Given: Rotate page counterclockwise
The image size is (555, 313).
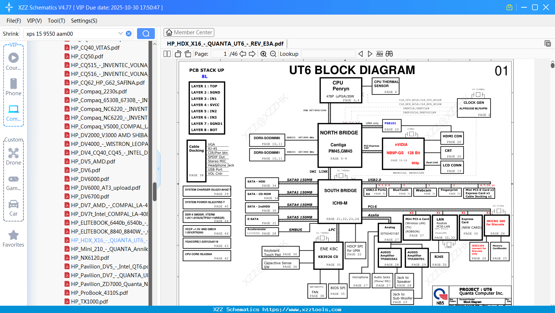Looking at the screenshot, I should point(178,54).
